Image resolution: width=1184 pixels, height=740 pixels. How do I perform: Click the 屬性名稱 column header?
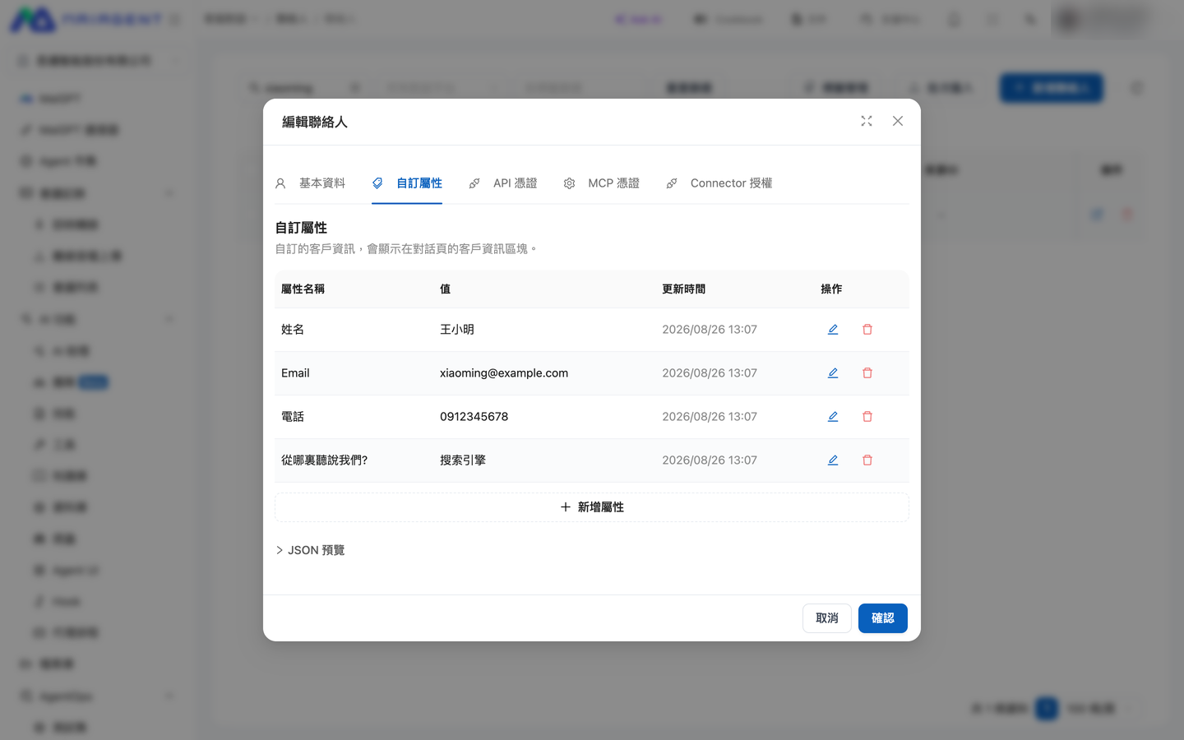point(303,289)
